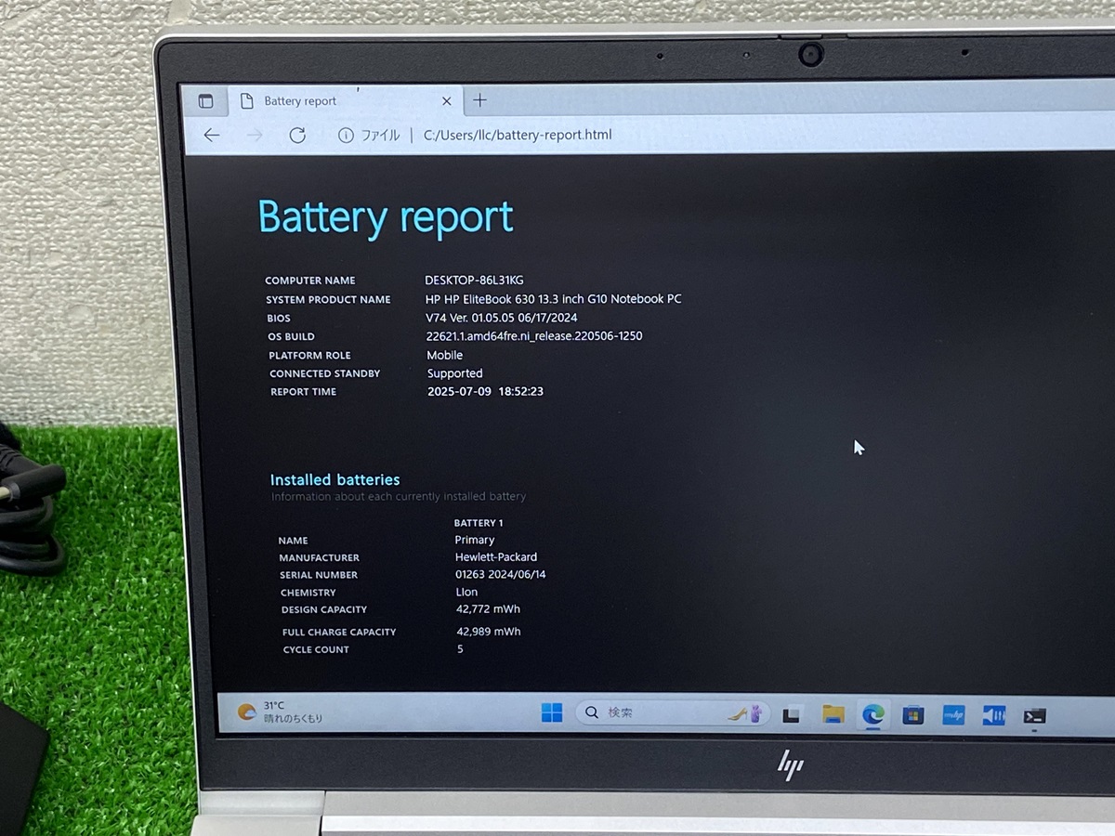View site info via the ファイル icon

click(369, 136)
